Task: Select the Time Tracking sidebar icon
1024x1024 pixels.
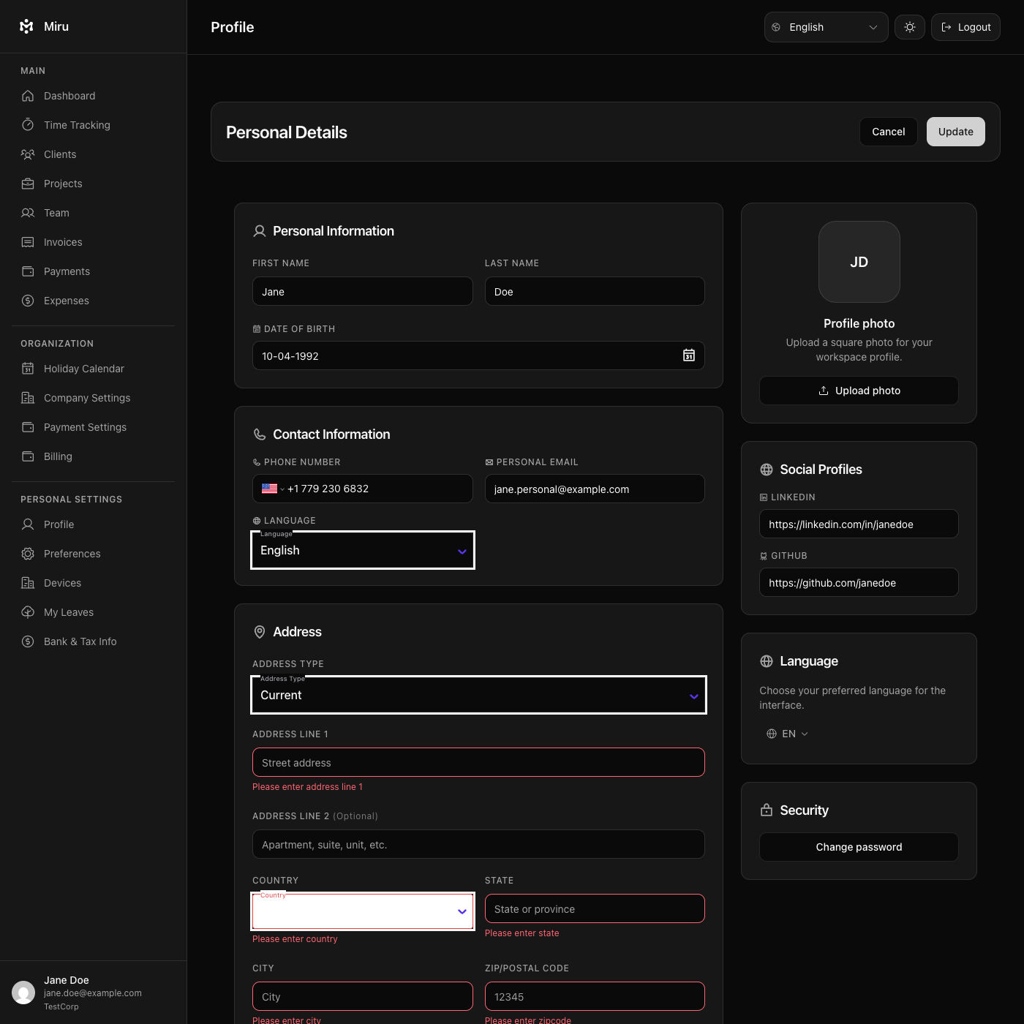Action: pyautogui.click(x=28, y=125)
